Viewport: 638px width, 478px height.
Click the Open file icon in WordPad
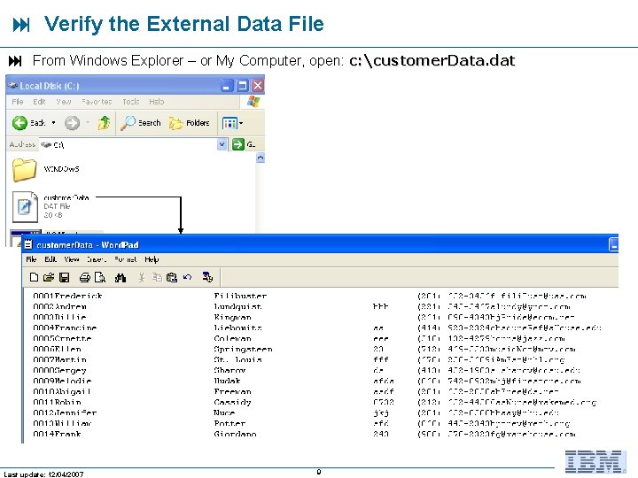[x=49, y=277]
